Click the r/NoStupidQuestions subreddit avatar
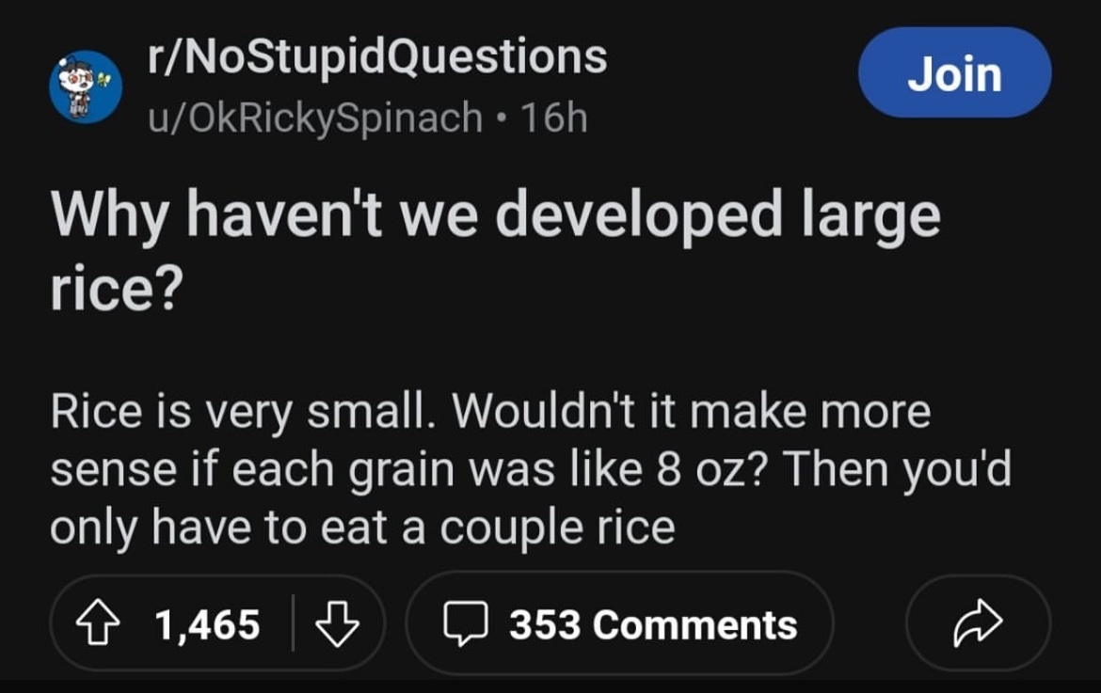This screenshot has height=693, width=1101. (85, 85)
